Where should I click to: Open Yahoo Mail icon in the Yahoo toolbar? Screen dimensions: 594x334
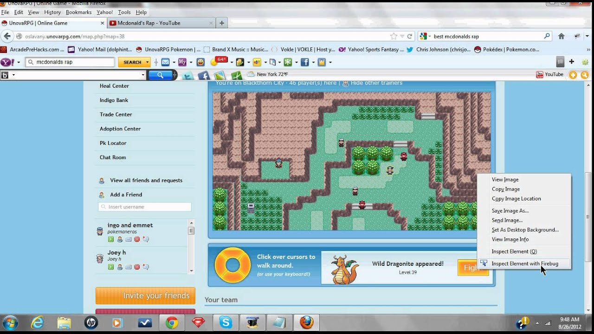[x=165, y=62]
